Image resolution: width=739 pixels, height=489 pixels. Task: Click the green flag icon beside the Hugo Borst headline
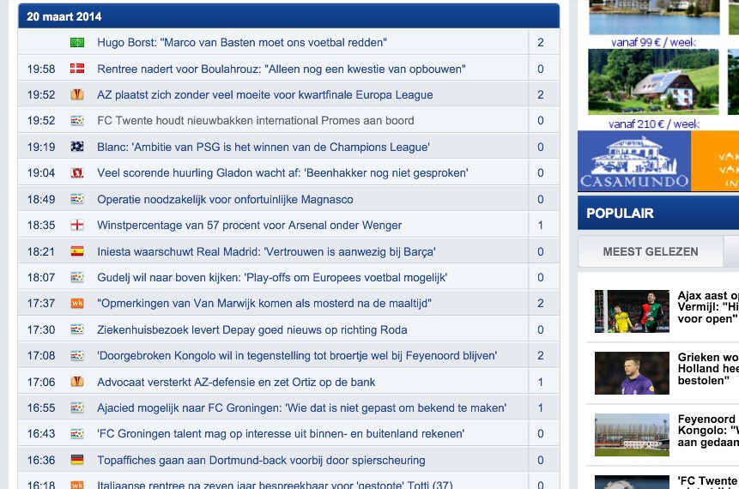tap(77, 42)
